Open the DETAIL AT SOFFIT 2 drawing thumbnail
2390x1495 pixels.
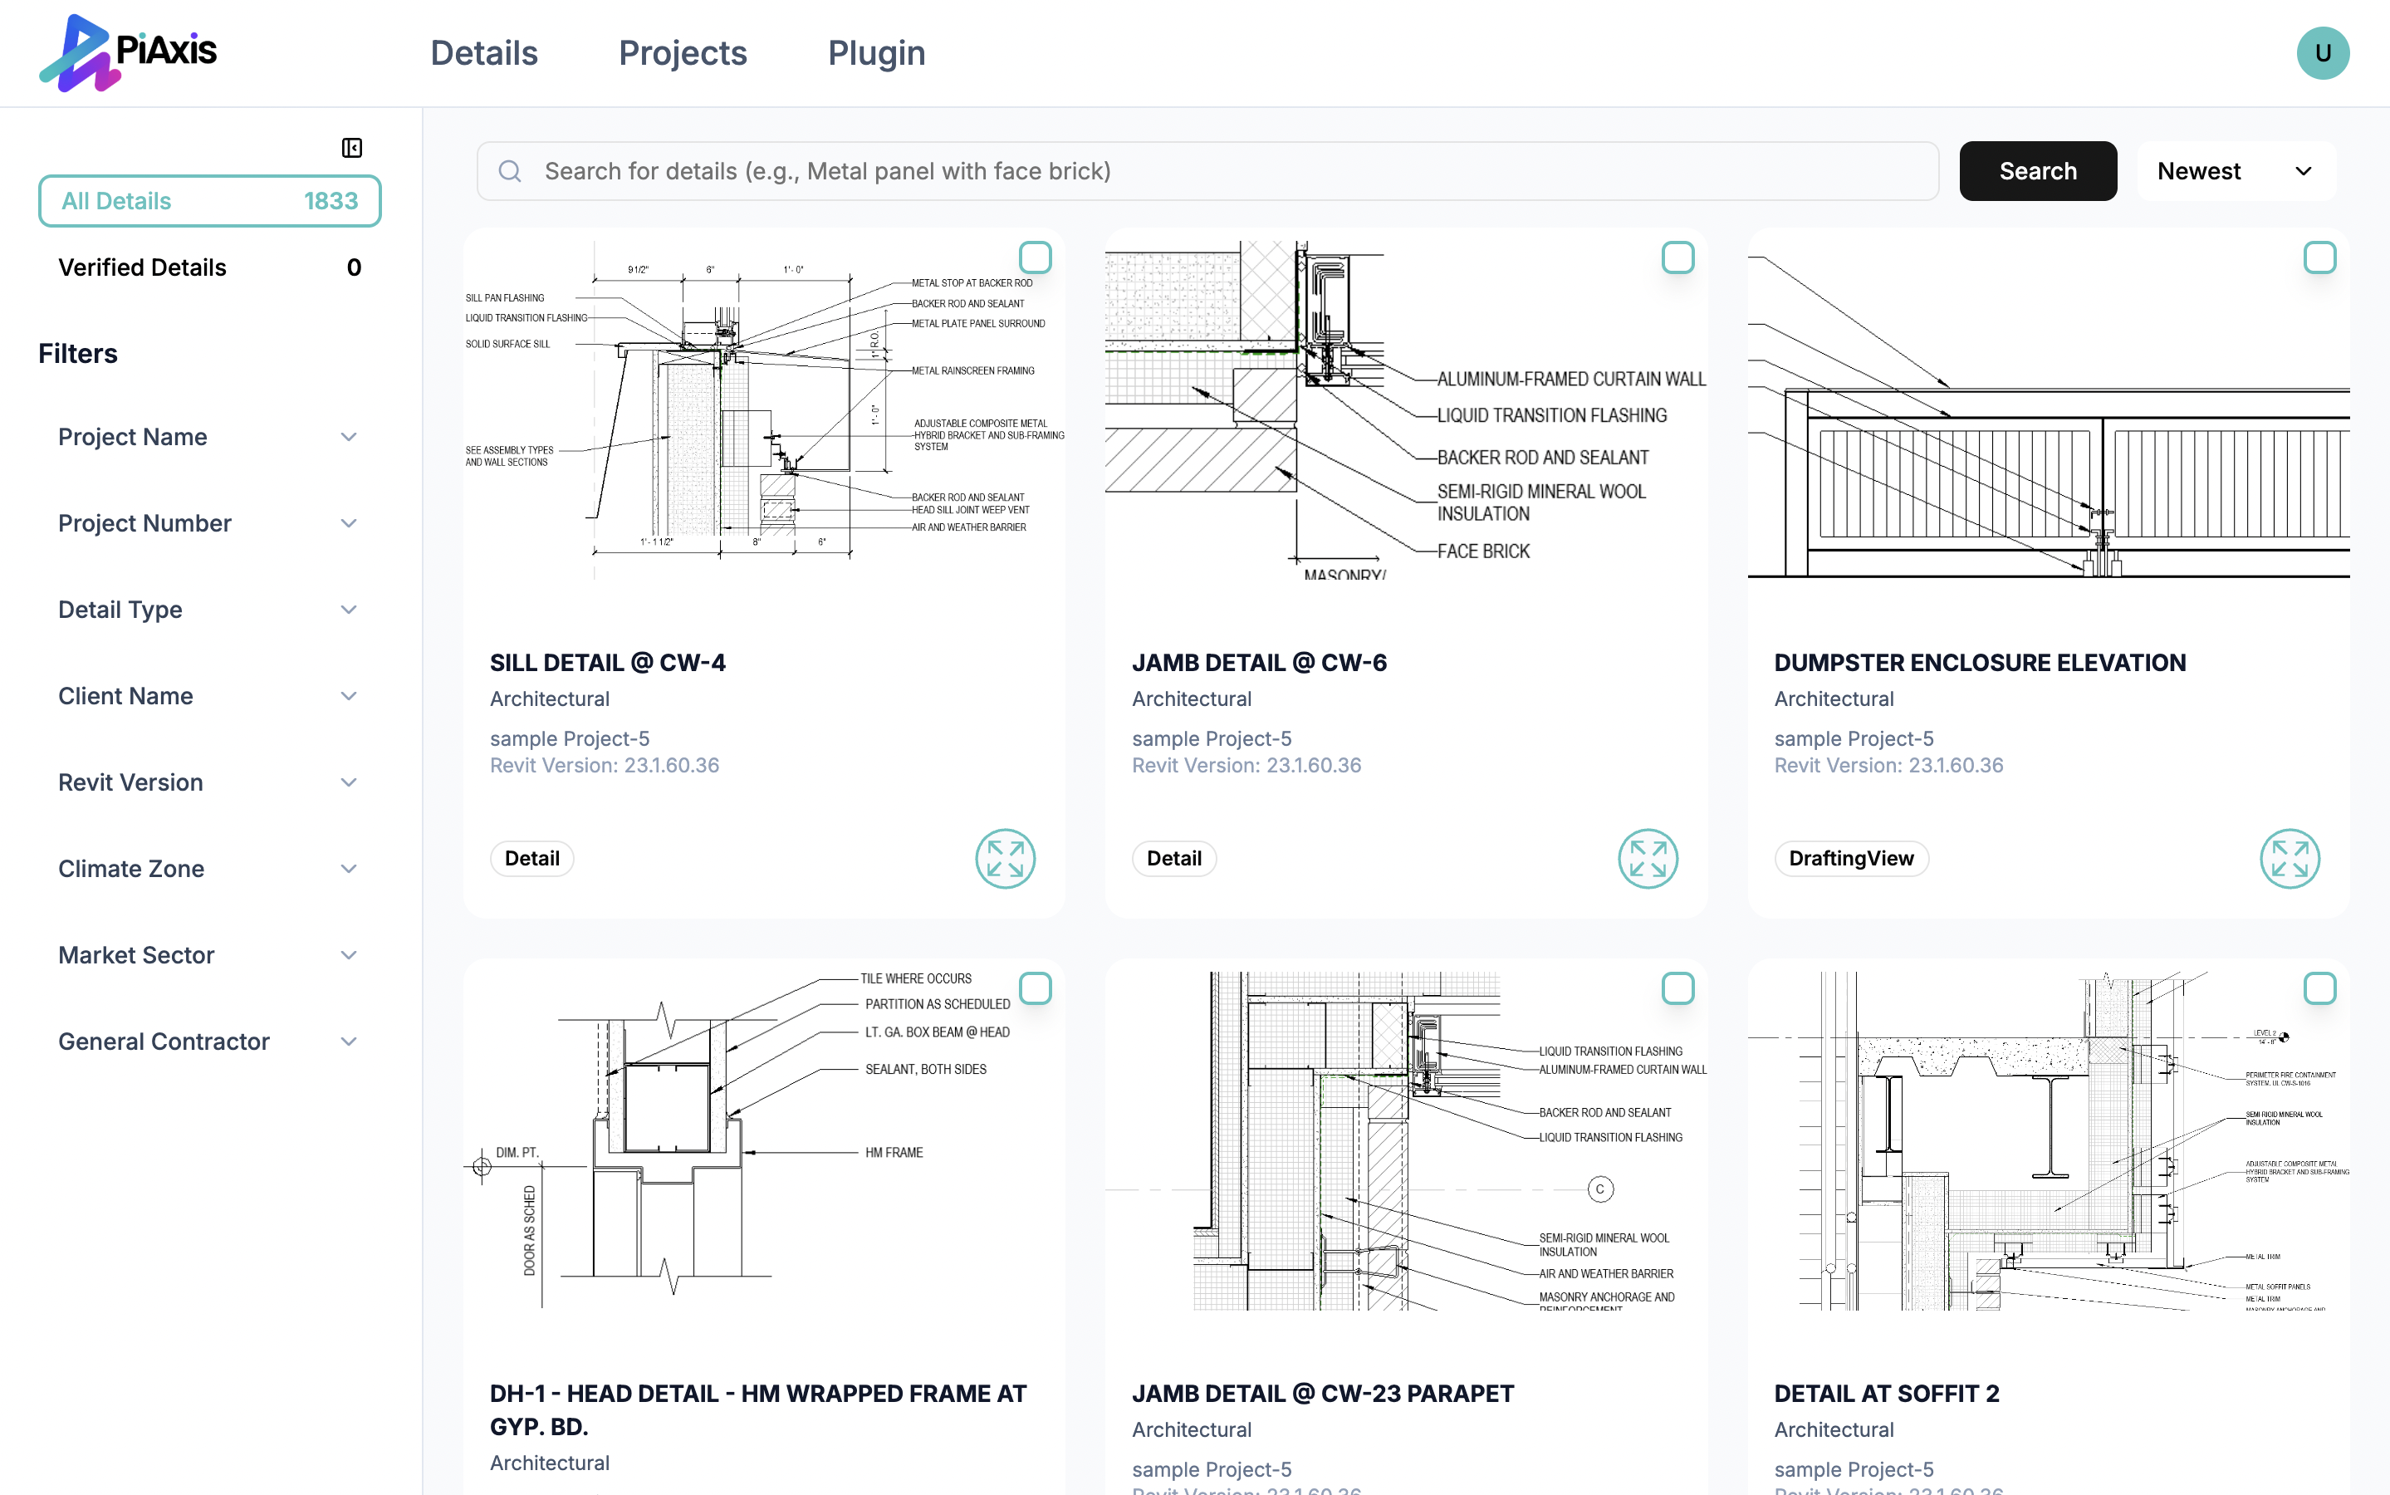(x=2048, y=1140)
